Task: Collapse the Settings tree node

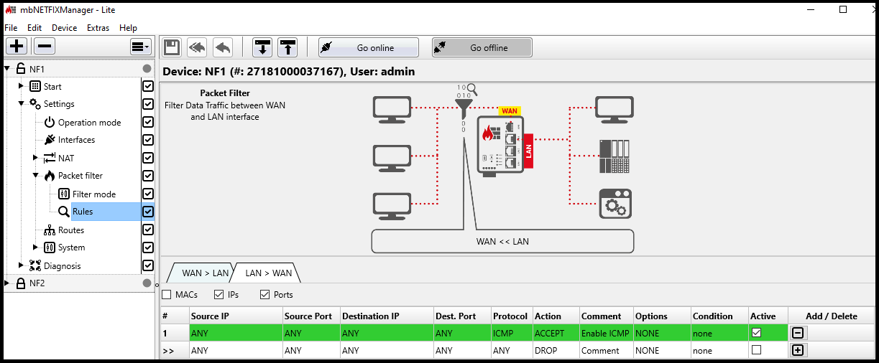Action: click(x=22, y=104)
